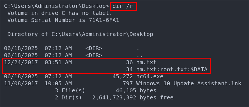Click the 2,641,723,392 bytes free value
The height and width of the screenshot is (107, 249).
point(133,97)
